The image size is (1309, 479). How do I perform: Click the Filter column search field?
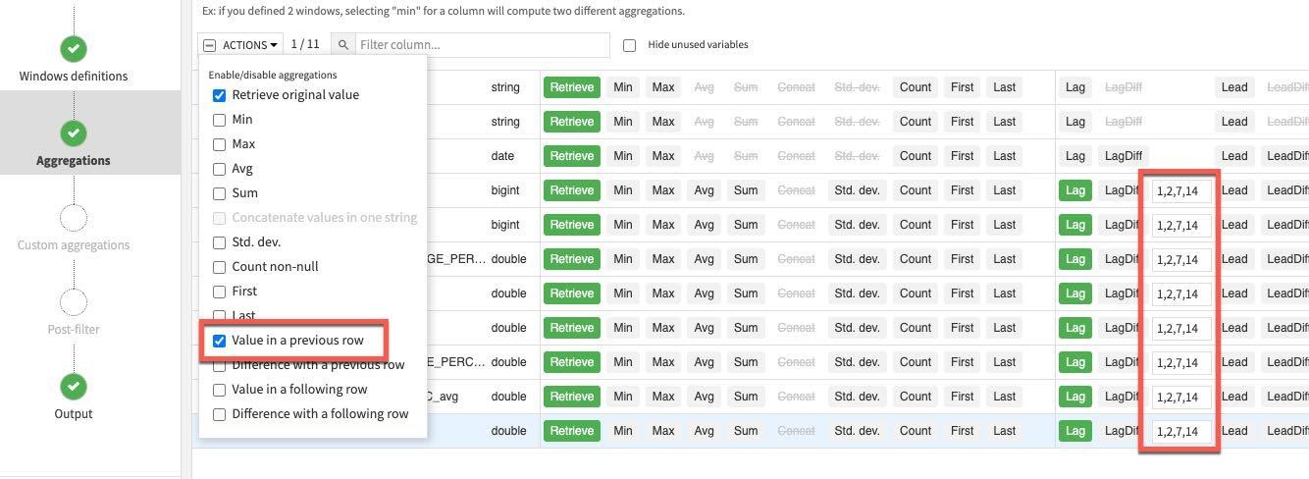pos(481,45)
